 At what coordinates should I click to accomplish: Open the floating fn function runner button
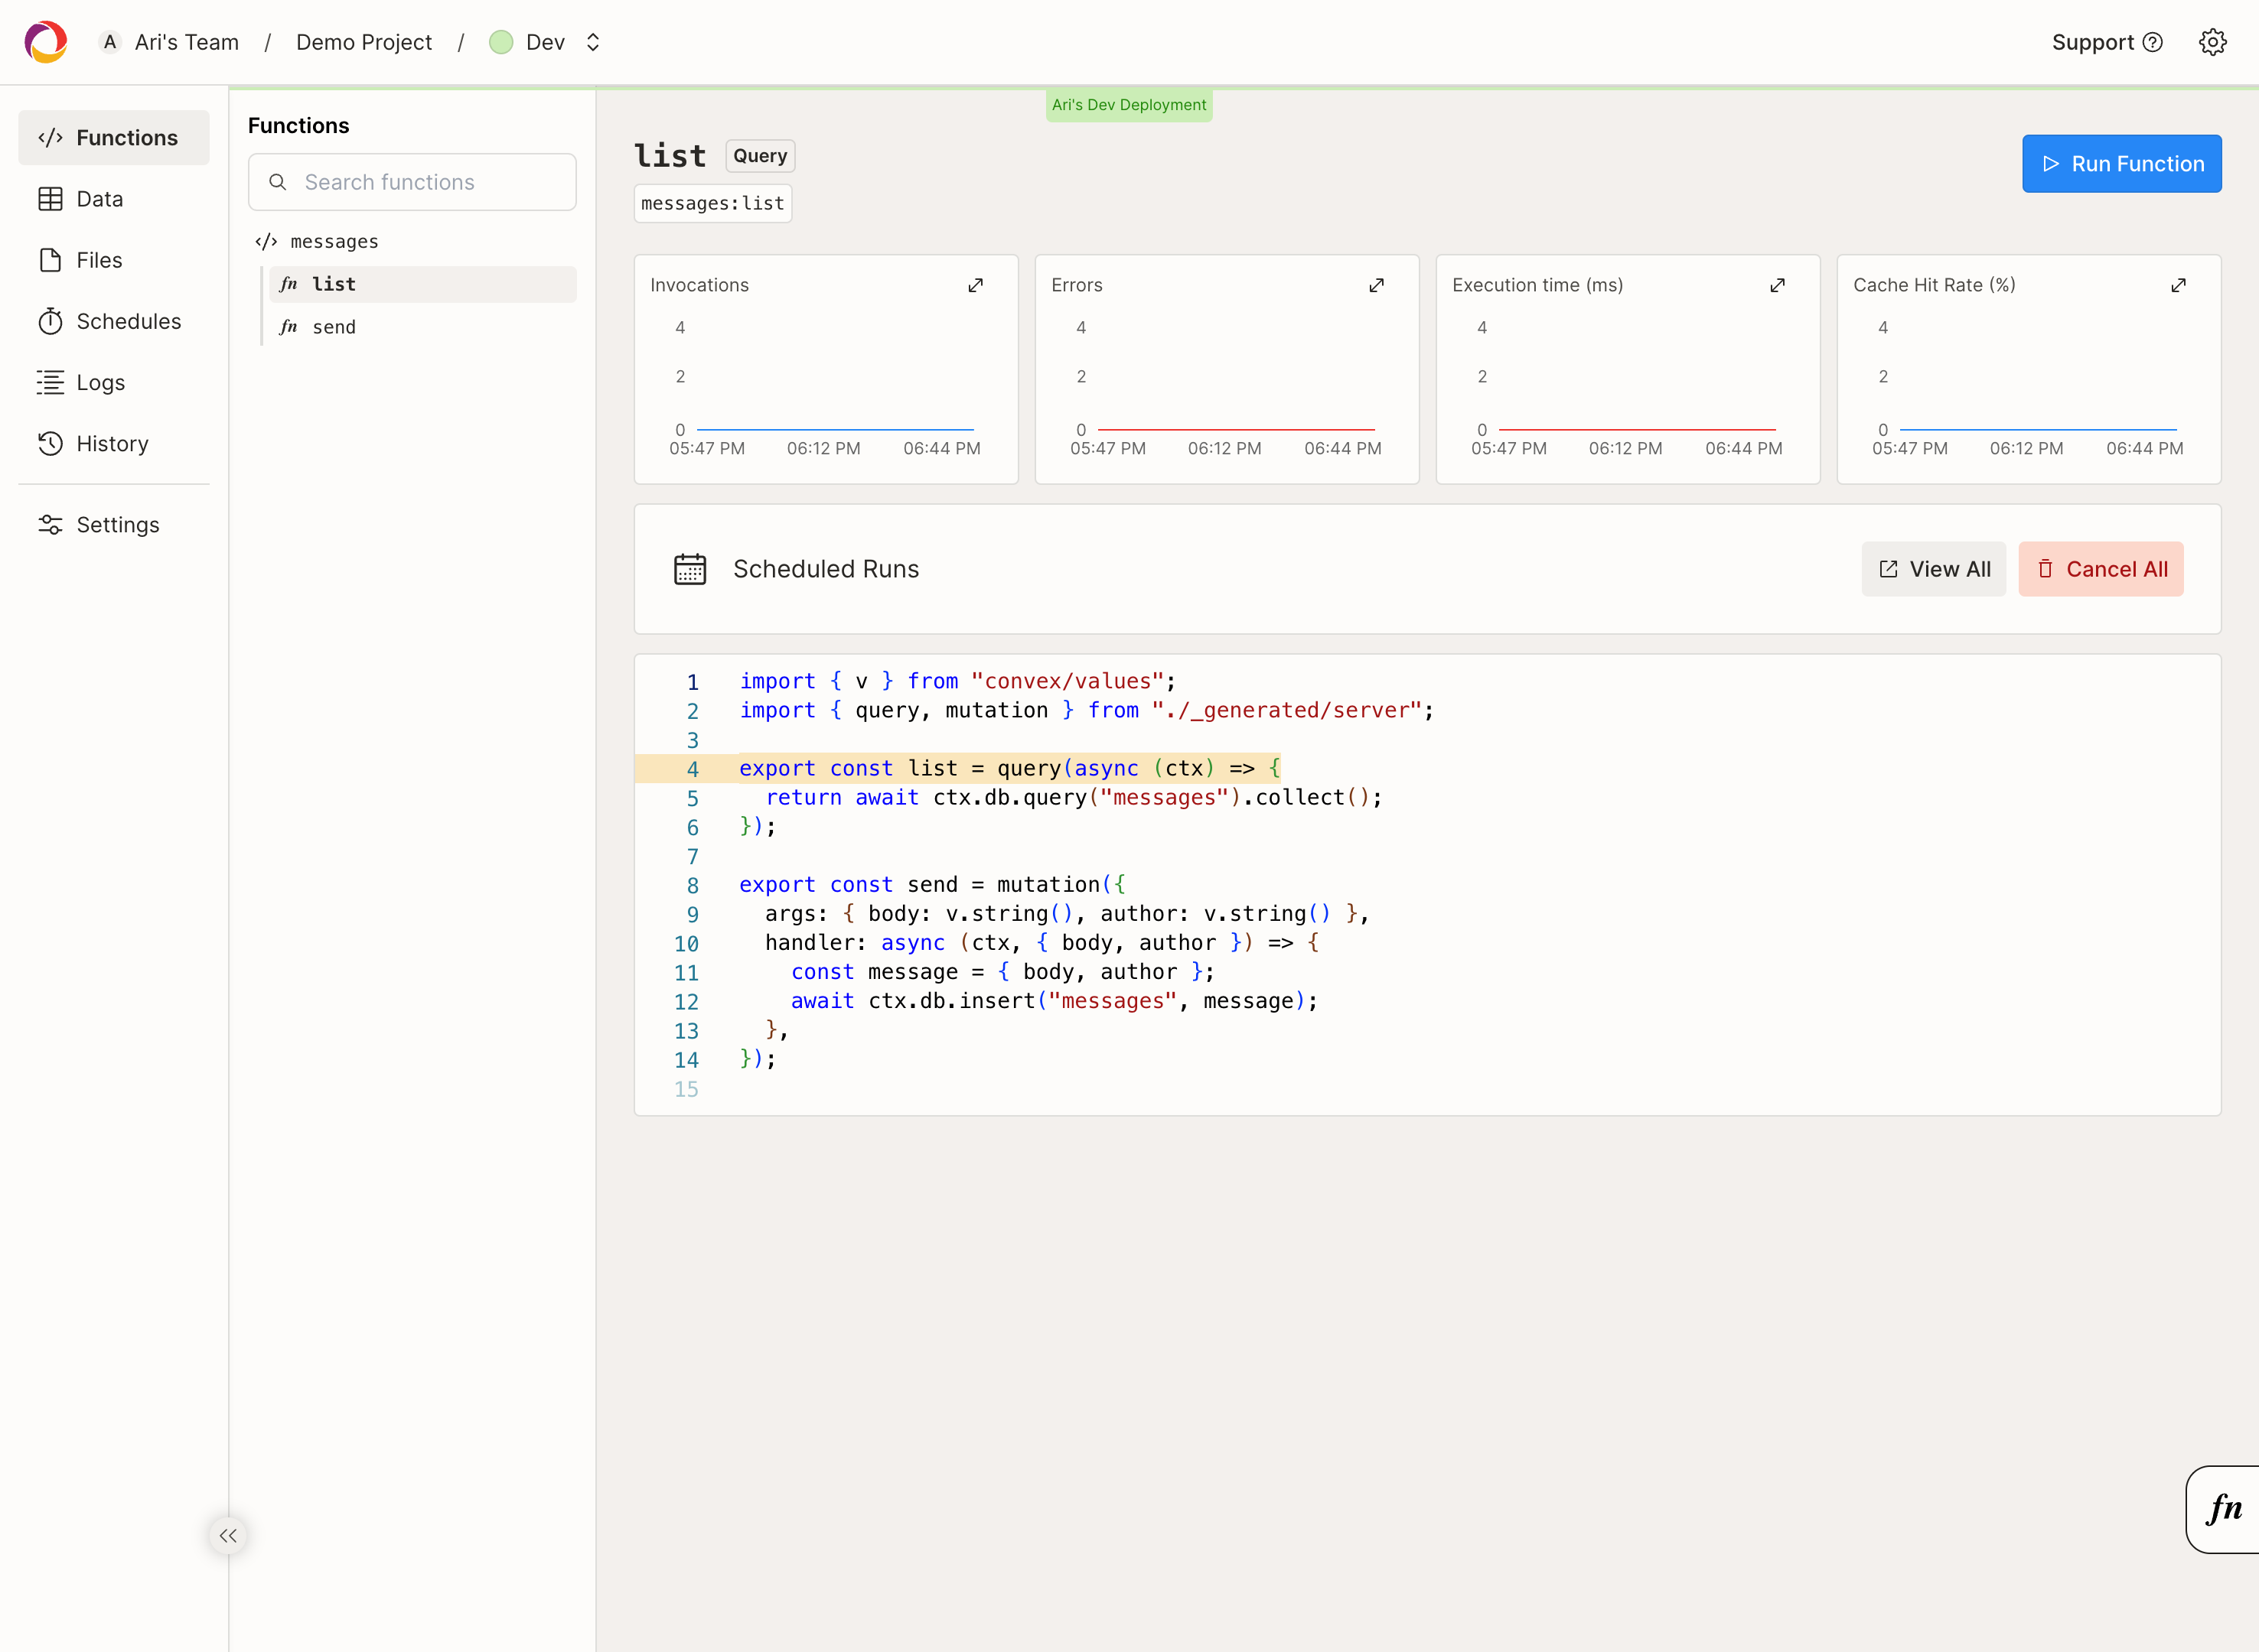2223,1509
